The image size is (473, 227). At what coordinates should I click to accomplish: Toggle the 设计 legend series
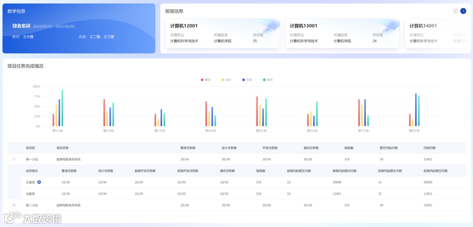226,80
